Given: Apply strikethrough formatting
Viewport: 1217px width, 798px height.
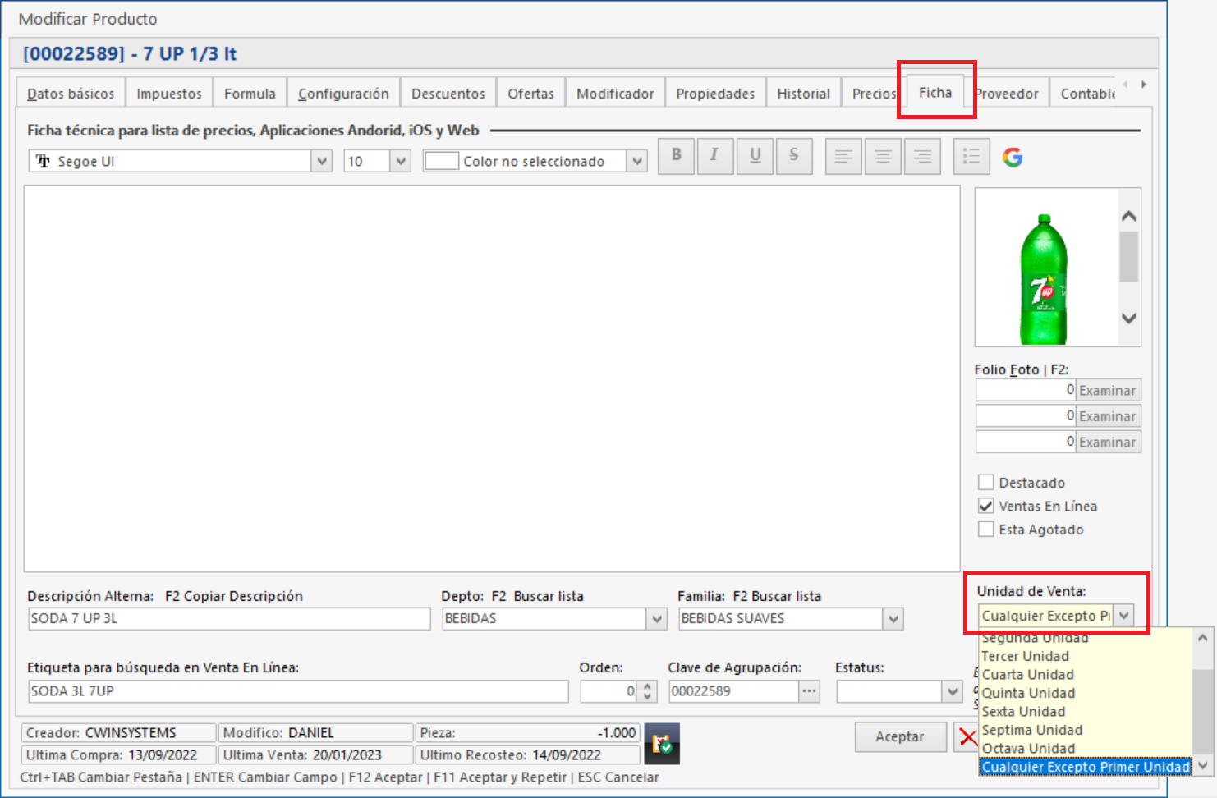Looking at the screenshot, I should point(793,156).
